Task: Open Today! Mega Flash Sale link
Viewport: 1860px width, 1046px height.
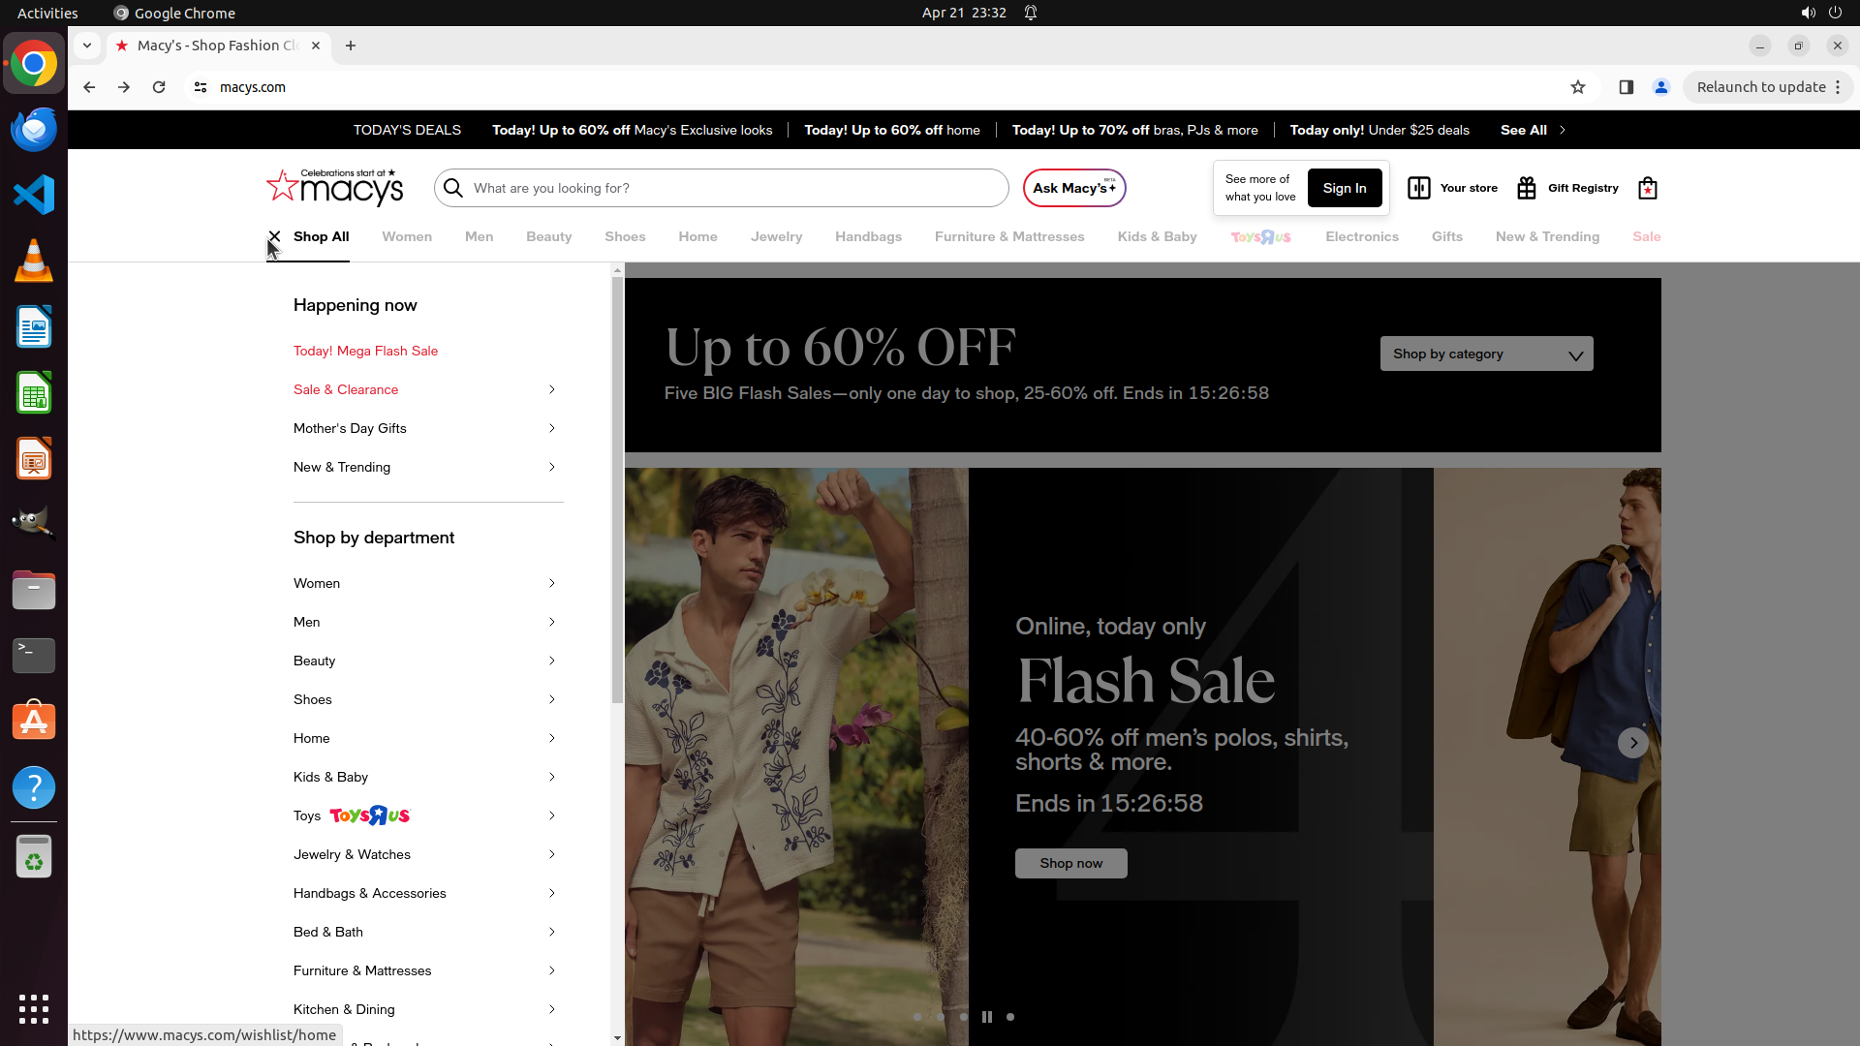Action: coord(365,351)
